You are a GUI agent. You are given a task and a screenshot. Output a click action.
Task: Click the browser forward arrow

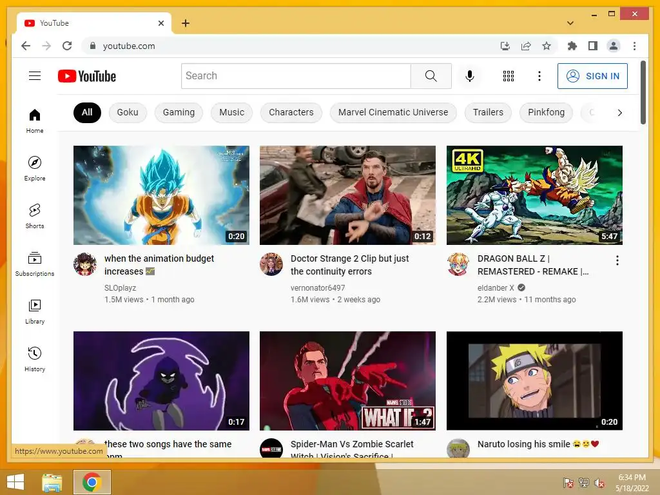(x=46, y=46)
